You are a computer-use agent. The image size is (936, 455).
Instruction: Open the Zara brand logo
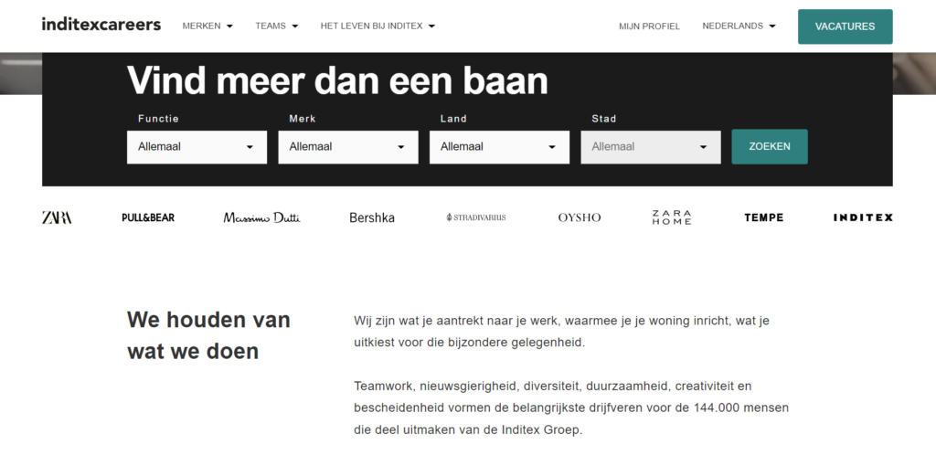pos(57,217)
